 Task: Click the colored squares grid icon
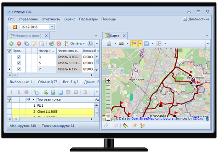click(x=85, y=92)
